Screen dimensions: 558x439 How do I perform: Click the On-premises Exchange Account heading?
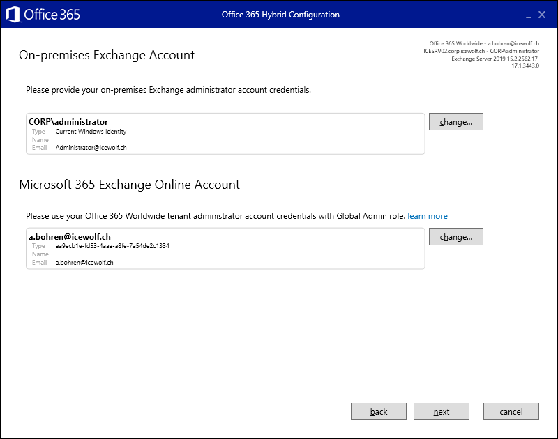coord(107,55)
